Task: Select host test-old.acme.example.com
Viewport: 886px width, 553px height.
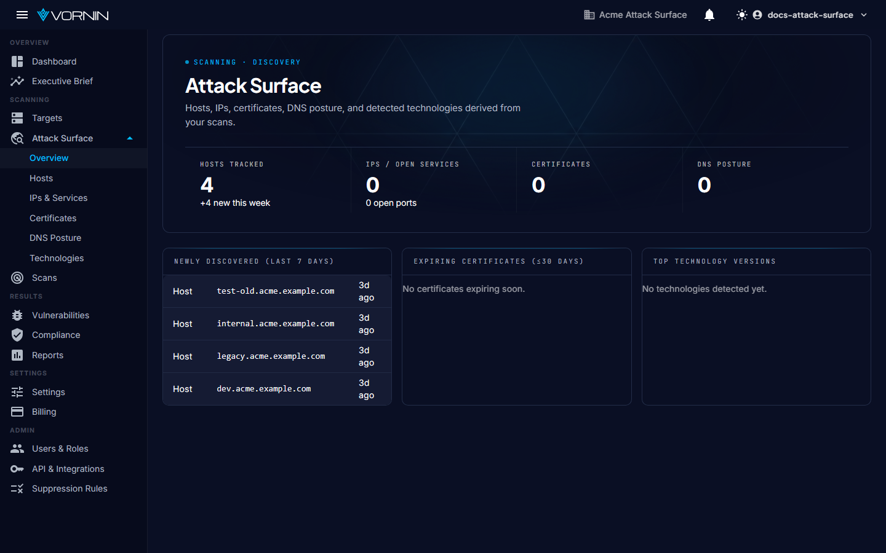Action: pyautogui.click(x=276, y=291)
